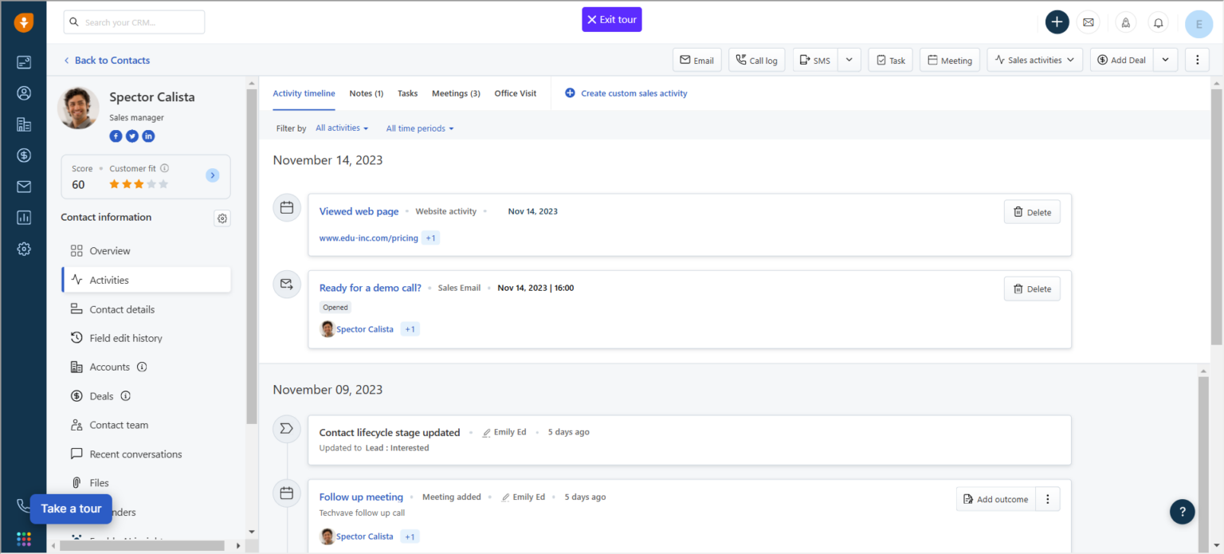Viewport: 1224px width, 554px height.
Task: Click Back to Contacts link
Action: pyautogui.click(x=107, y=61)
